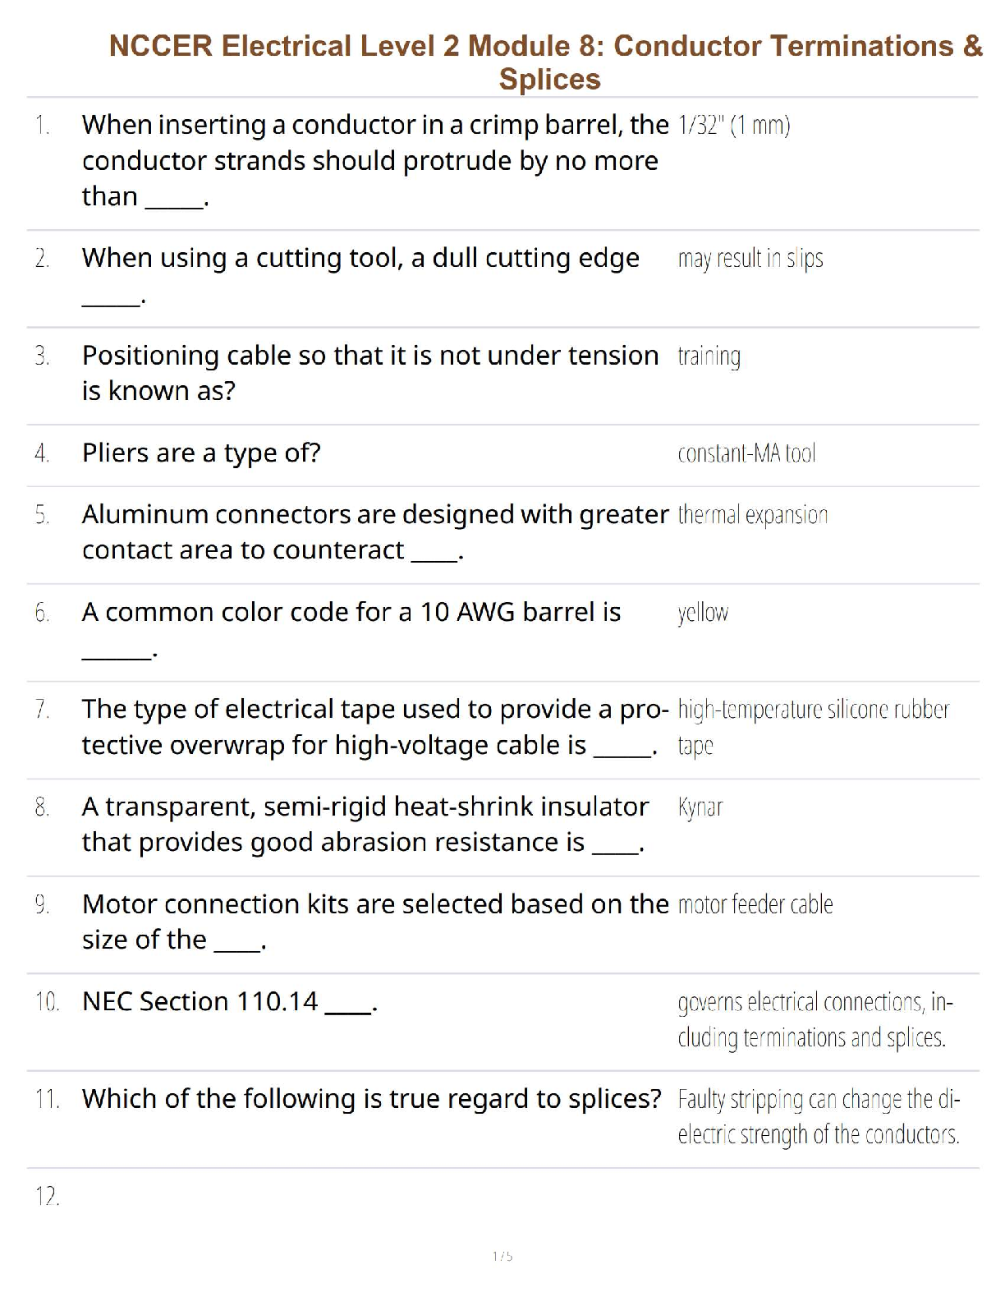This screenshot has height=1301, width=1005.
Task: Select the answer "constant-MA tool"
Action: pyautogui.click(x=746, y=453)
